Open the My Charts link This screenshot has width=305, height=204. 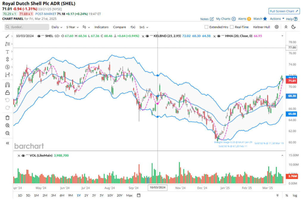click(226, 19)
